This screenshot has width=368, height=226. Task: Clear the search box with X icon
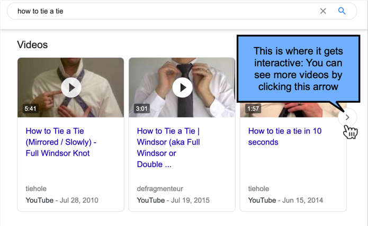point(323,11)
